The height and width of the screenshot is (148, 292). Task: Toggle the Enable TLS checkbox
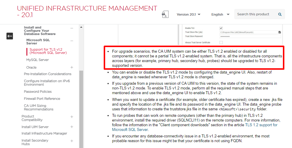(x=221, y=28)
